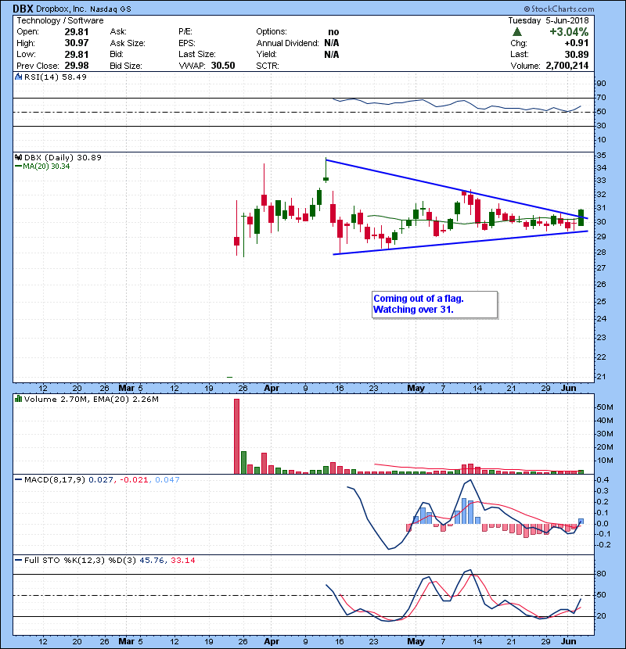Click the Annual Dividend N/A value
Screen dimensions: 626x649
tap(332, 43)
